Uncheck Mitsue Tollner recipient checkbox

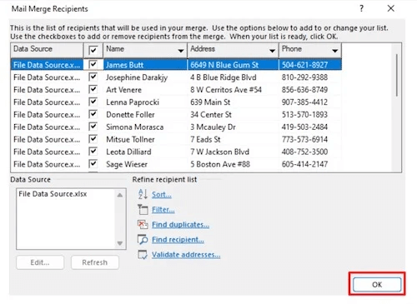coord(93,139)
